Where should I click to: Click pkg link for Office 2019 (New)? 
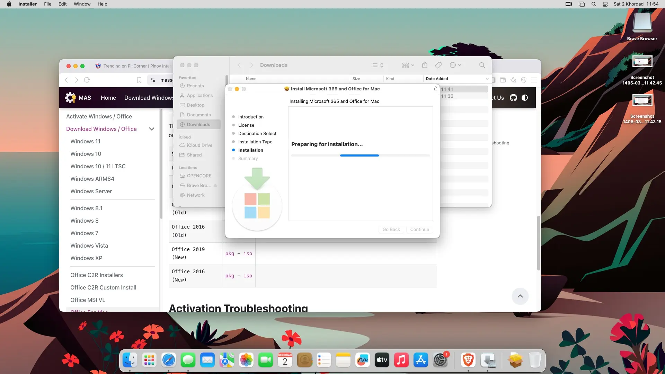tap(230, 253)
